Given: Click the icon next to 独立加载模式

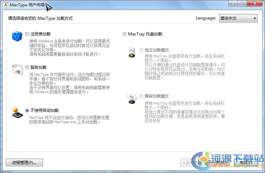Looking at the screenshot, I should [x=132, y=52].
